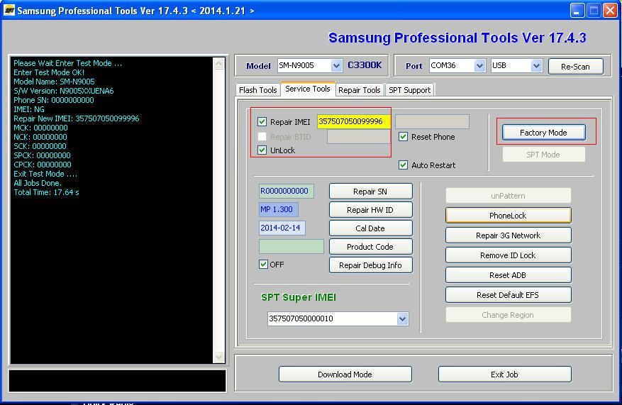The image size is (622, 405).
Task: Click the 'Enter Test Mode OK!' log line
Action: pyautogui.click(x=49, y=72)
